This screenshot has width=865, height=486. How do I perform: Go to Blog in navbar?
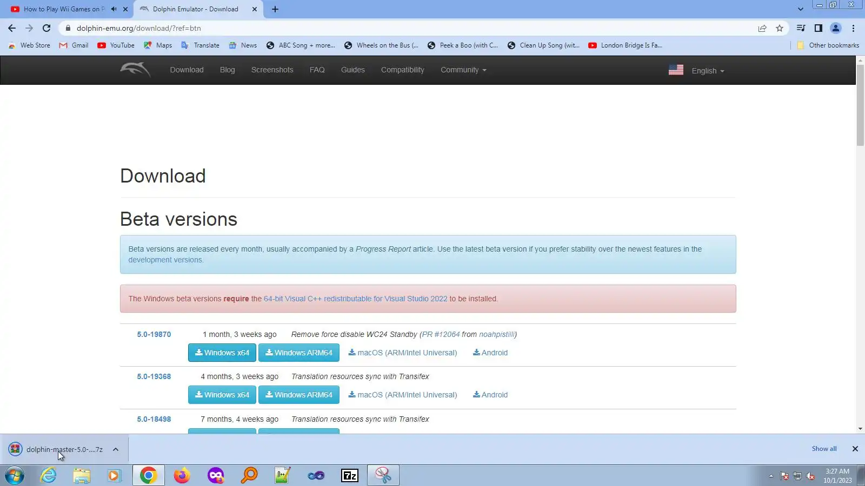[228, 70]
